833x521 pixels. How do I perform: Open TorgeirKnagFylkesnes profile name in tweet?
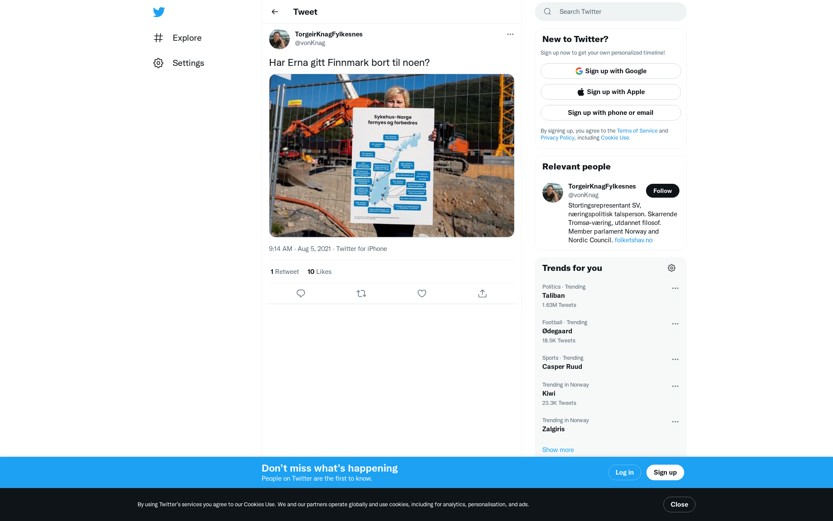(329, 34)
